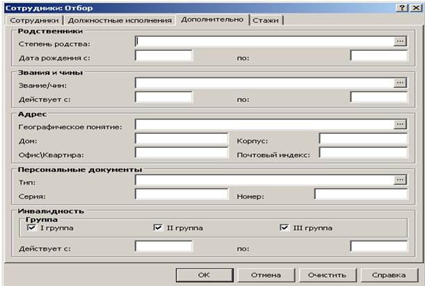Click the question mark help icon in title bar
This screenshot has width=425, height=286.
(x=402, y=8)
